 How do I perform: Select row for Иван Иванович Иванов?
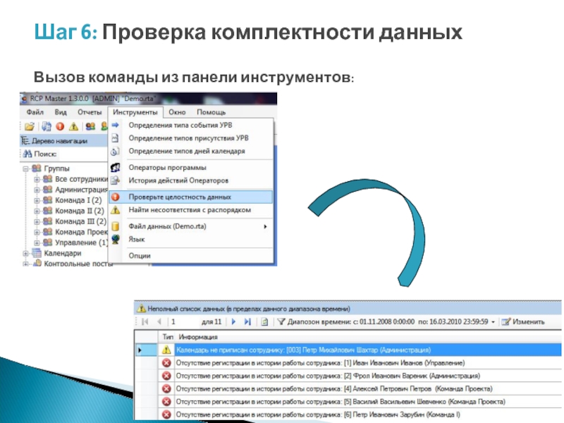pos(348,363)
